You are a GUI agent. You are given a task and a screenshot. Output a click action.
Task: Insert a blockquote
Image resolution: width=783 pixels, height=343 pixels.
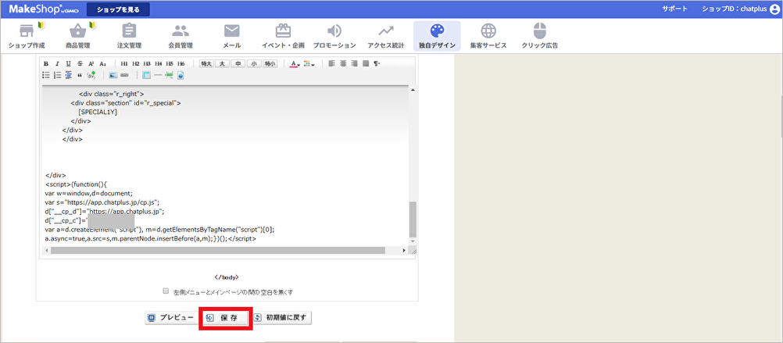pos(80,75)
